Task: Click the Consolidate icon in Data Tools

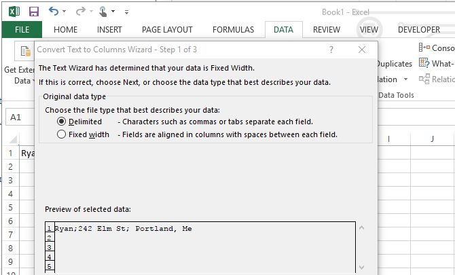Action: tap(424, 48)
